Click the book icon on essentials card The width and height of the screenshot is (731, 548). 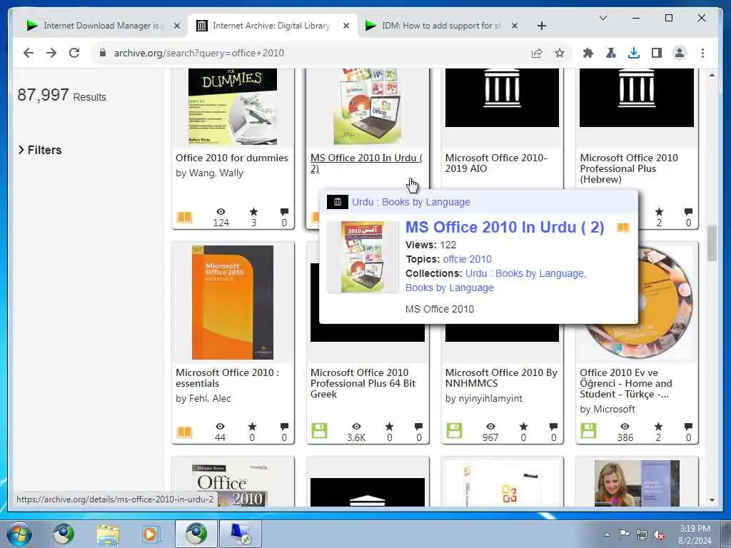click(x=184, y=432)
